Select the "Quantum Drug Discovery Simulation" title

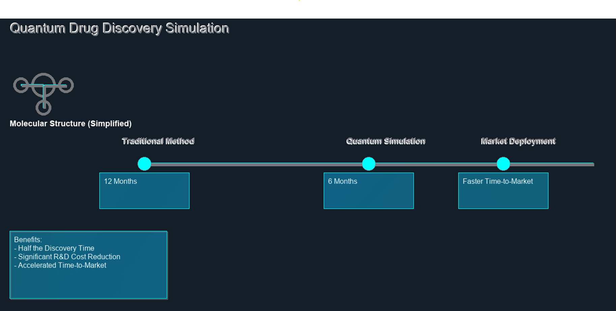coord(119,28)
